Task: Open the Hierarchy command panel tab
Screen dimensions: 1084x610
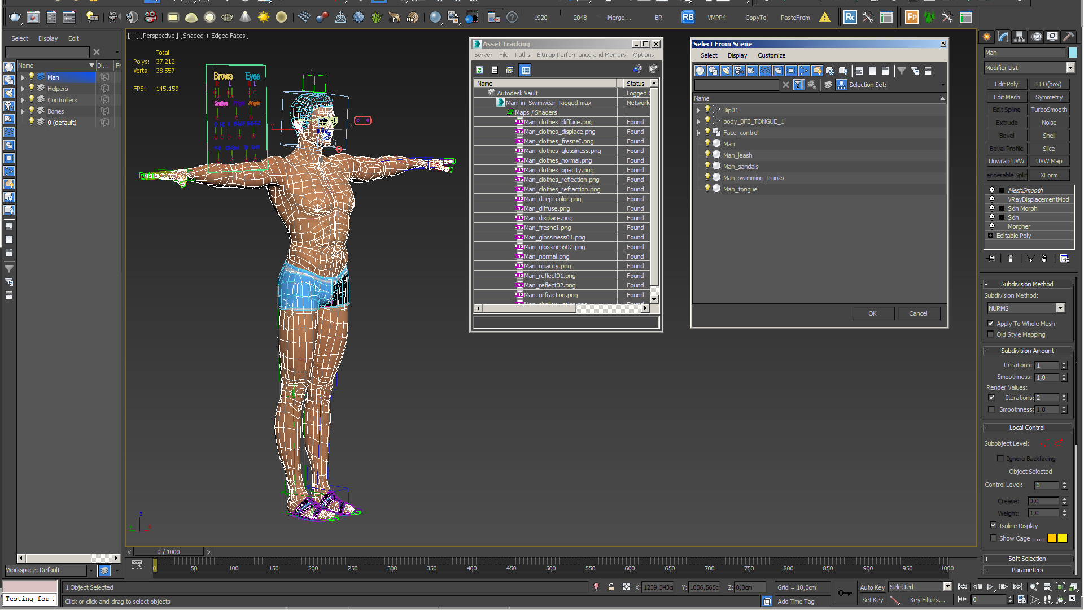Action: click(x=1020, y=37)
